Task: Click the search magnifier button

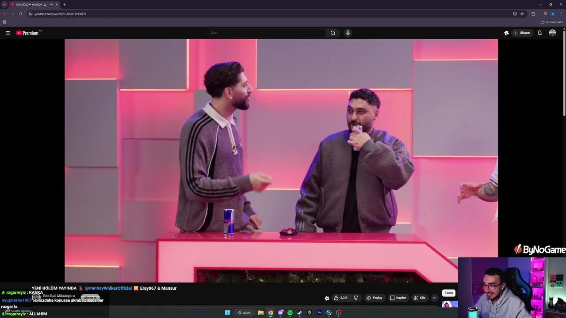Action: click(333, 33)
